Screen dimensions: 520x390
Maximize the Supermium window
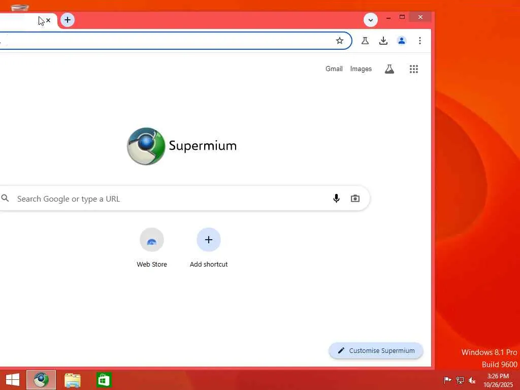(x=402, y=17)
